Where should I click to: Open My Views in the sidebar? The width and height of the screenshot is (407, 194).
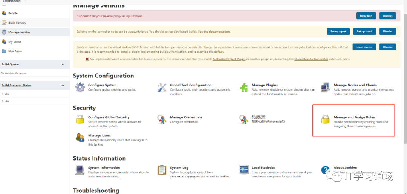(15, 42)
